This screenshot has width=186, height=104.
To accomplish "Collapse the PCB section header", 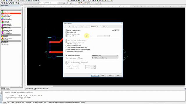I will click(11, 10).
